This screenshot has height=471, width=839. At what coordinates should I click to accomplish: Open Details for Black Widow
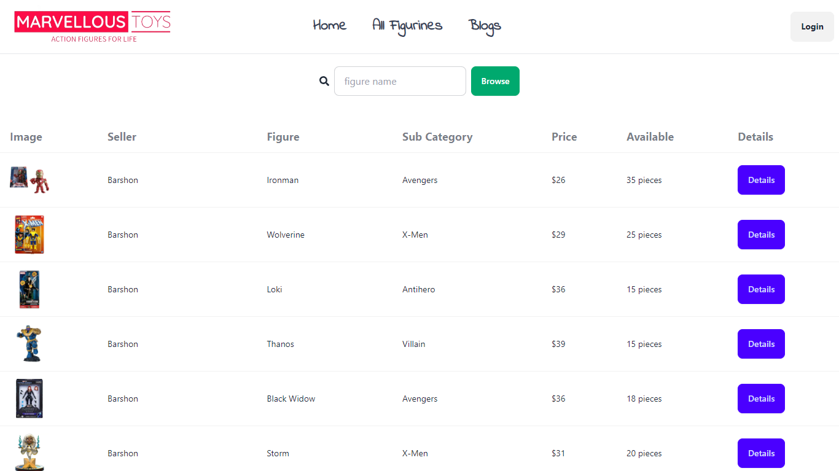[761, 399]
